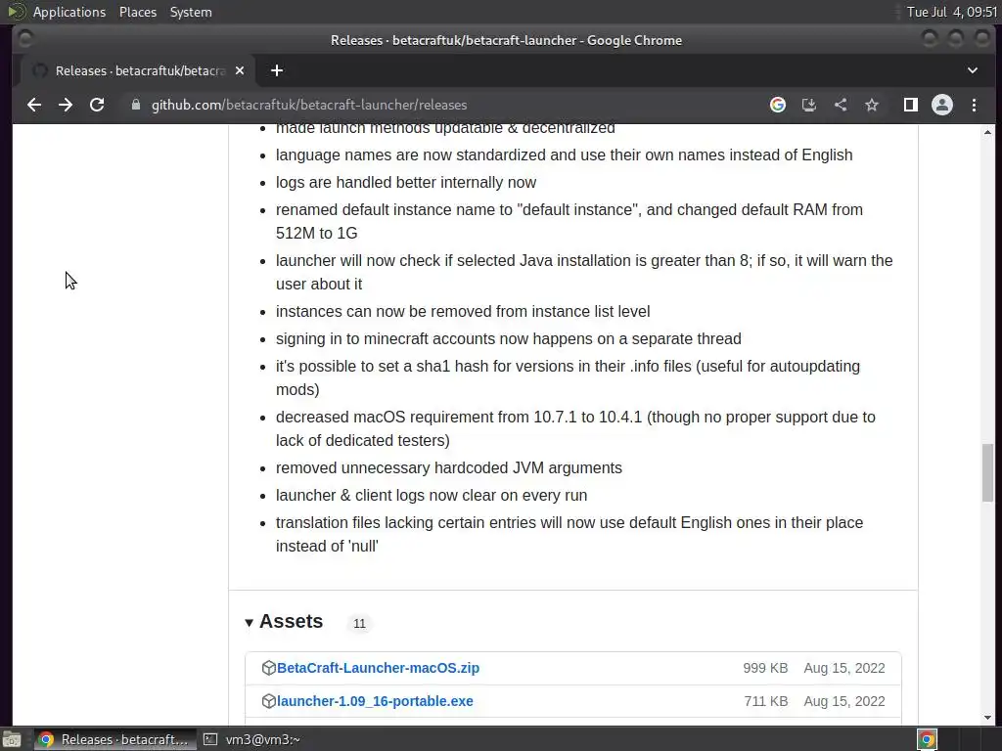Image resolution: width=1002 pixels, height=751 pixels.
Task: Open site security lock information
Action: (x=135, y=105)
